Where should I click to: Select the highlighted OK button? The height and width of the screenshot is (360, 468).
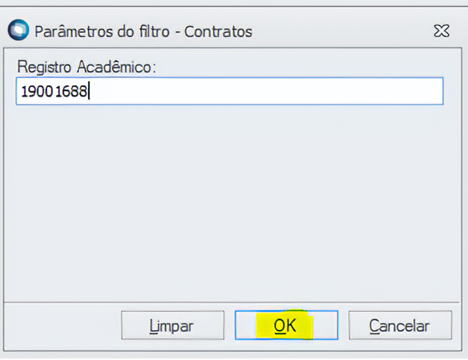[286, 325]
